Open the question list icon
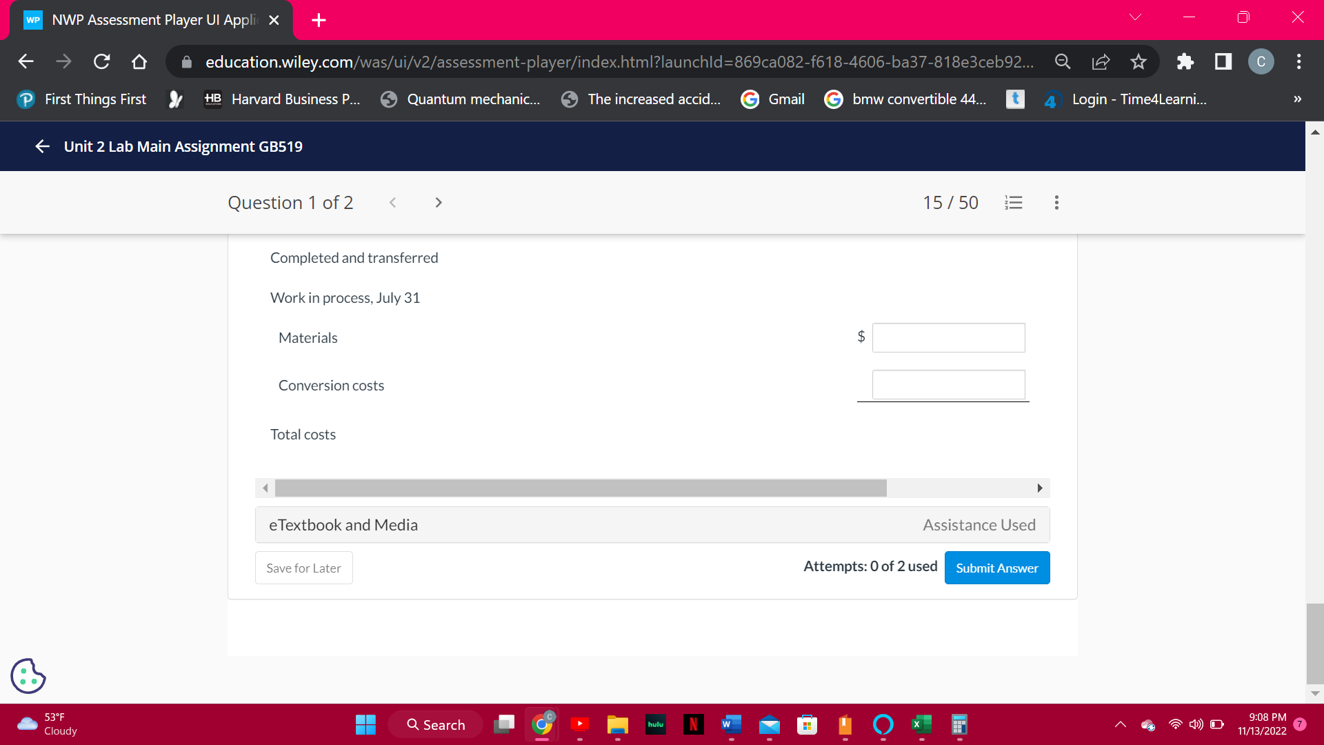Viewport: 1324px width, 745px height. [x=1013, y=203]
